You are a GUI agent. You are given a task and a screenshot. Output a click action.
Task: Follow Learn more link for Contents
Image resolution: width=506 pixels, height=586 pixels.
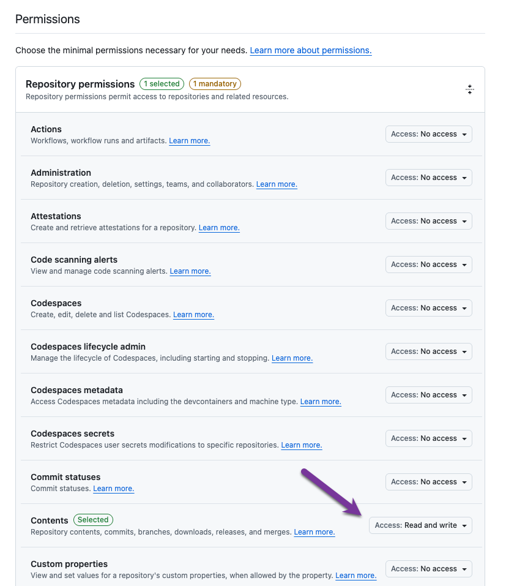[314, 532]
